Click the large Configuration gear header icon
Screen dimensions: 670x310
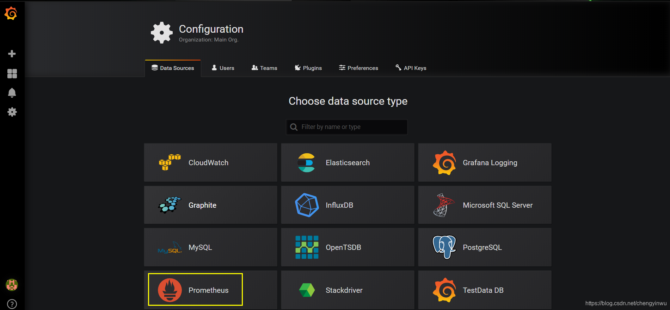click(162, 33)
